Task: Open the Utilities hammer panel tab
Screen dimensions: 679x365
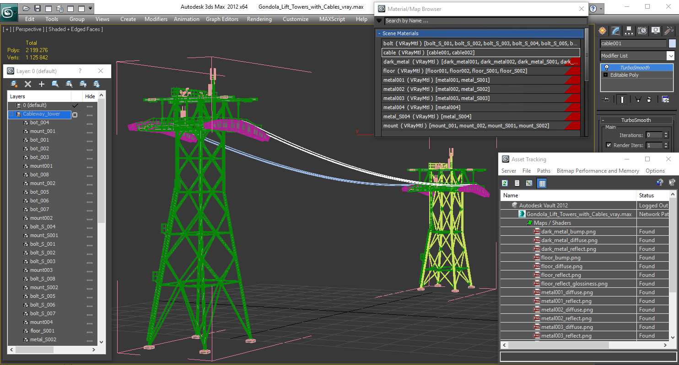Action: click(669, 31)
